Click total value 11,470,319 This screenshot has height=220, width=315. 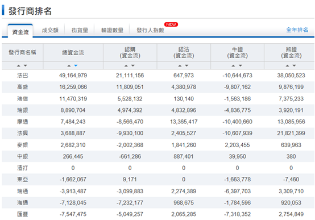point(73,99)
